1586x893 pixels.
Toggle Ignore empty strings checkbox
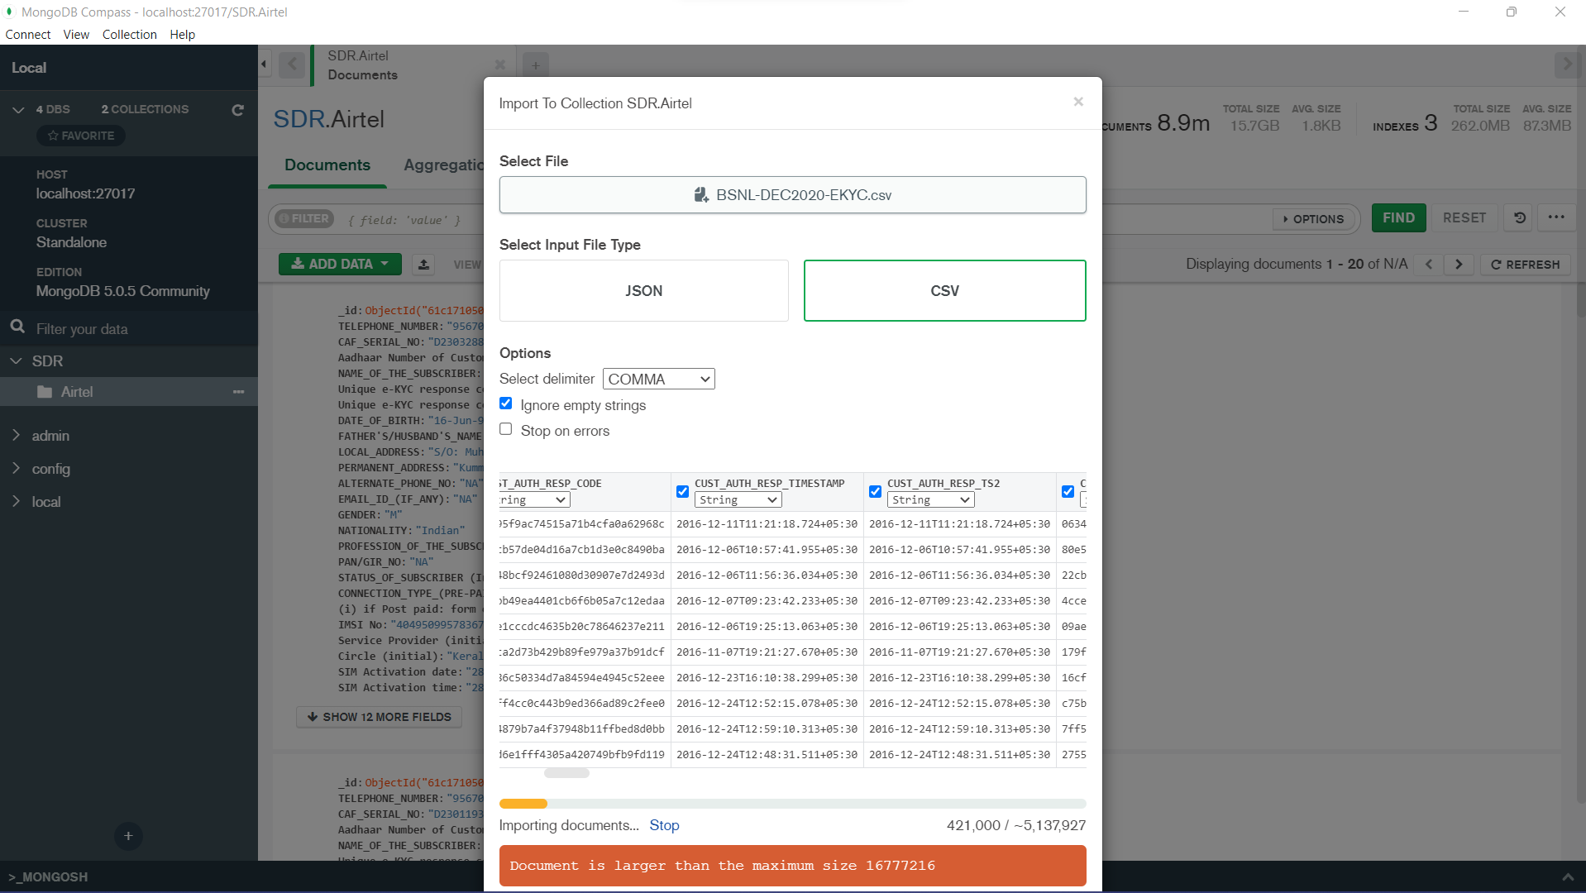tap(506, 404)
